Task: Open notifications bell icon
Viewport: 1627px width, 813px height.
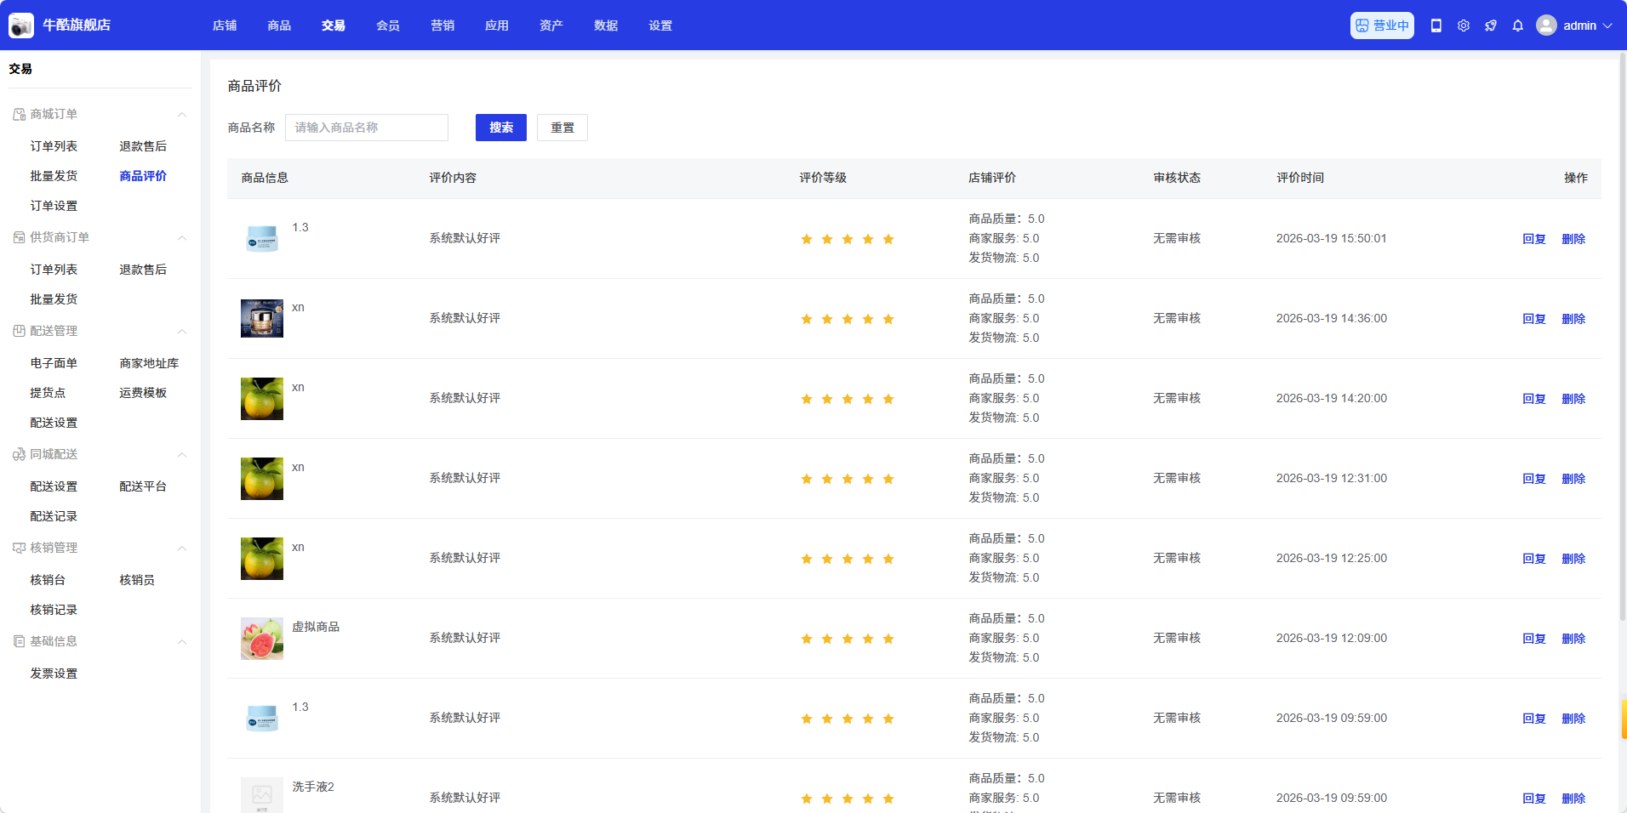Action: [1518, 26]
